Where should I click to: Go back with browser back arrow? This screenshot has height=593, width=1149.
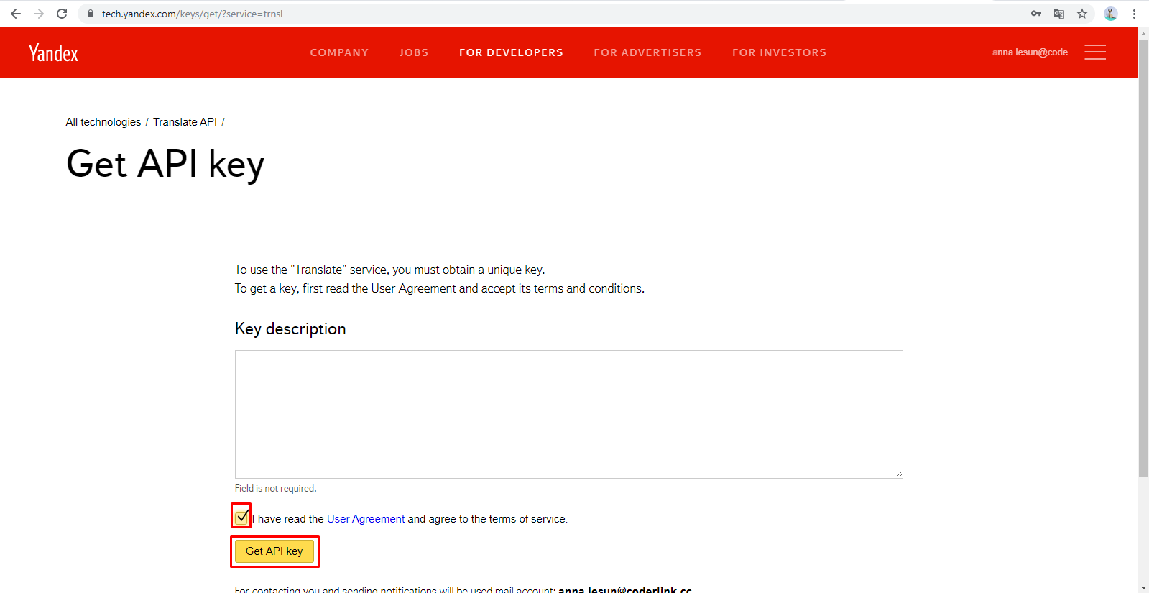tap(16, 14)
